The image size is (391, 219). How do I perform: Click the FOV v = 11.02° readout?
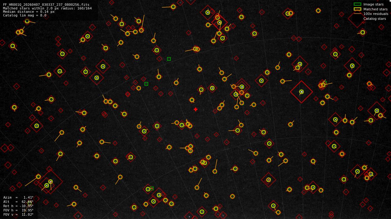tap(18, 214)
